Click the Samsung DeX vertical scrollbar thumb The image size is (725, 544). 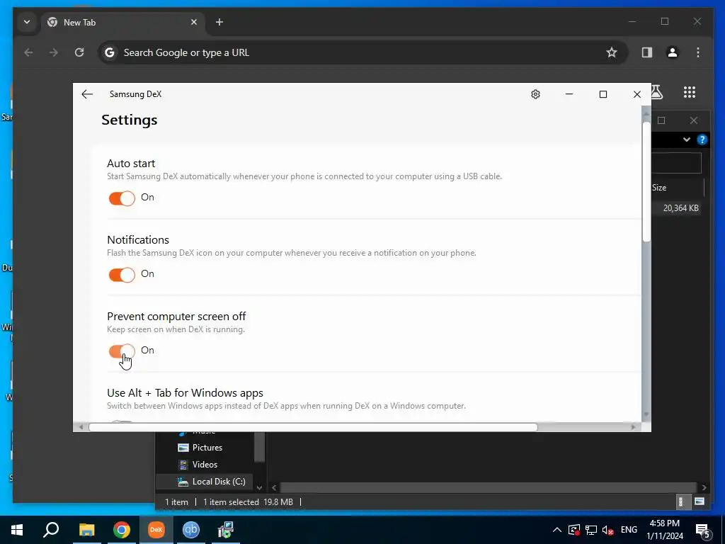coord(646,182)
